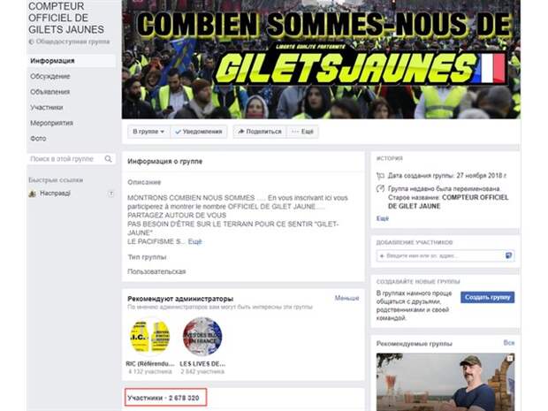Expand the В группе dropdown
Image resolution: width=548 pixels, height=411 pixels.
[x=148, y=132]
